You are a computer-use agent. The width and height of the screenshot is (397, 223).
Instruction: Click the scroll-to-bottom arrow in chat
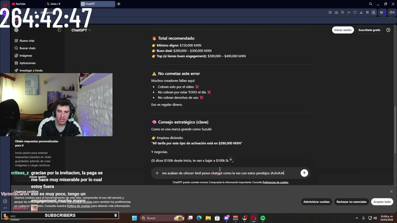(230, 159)
